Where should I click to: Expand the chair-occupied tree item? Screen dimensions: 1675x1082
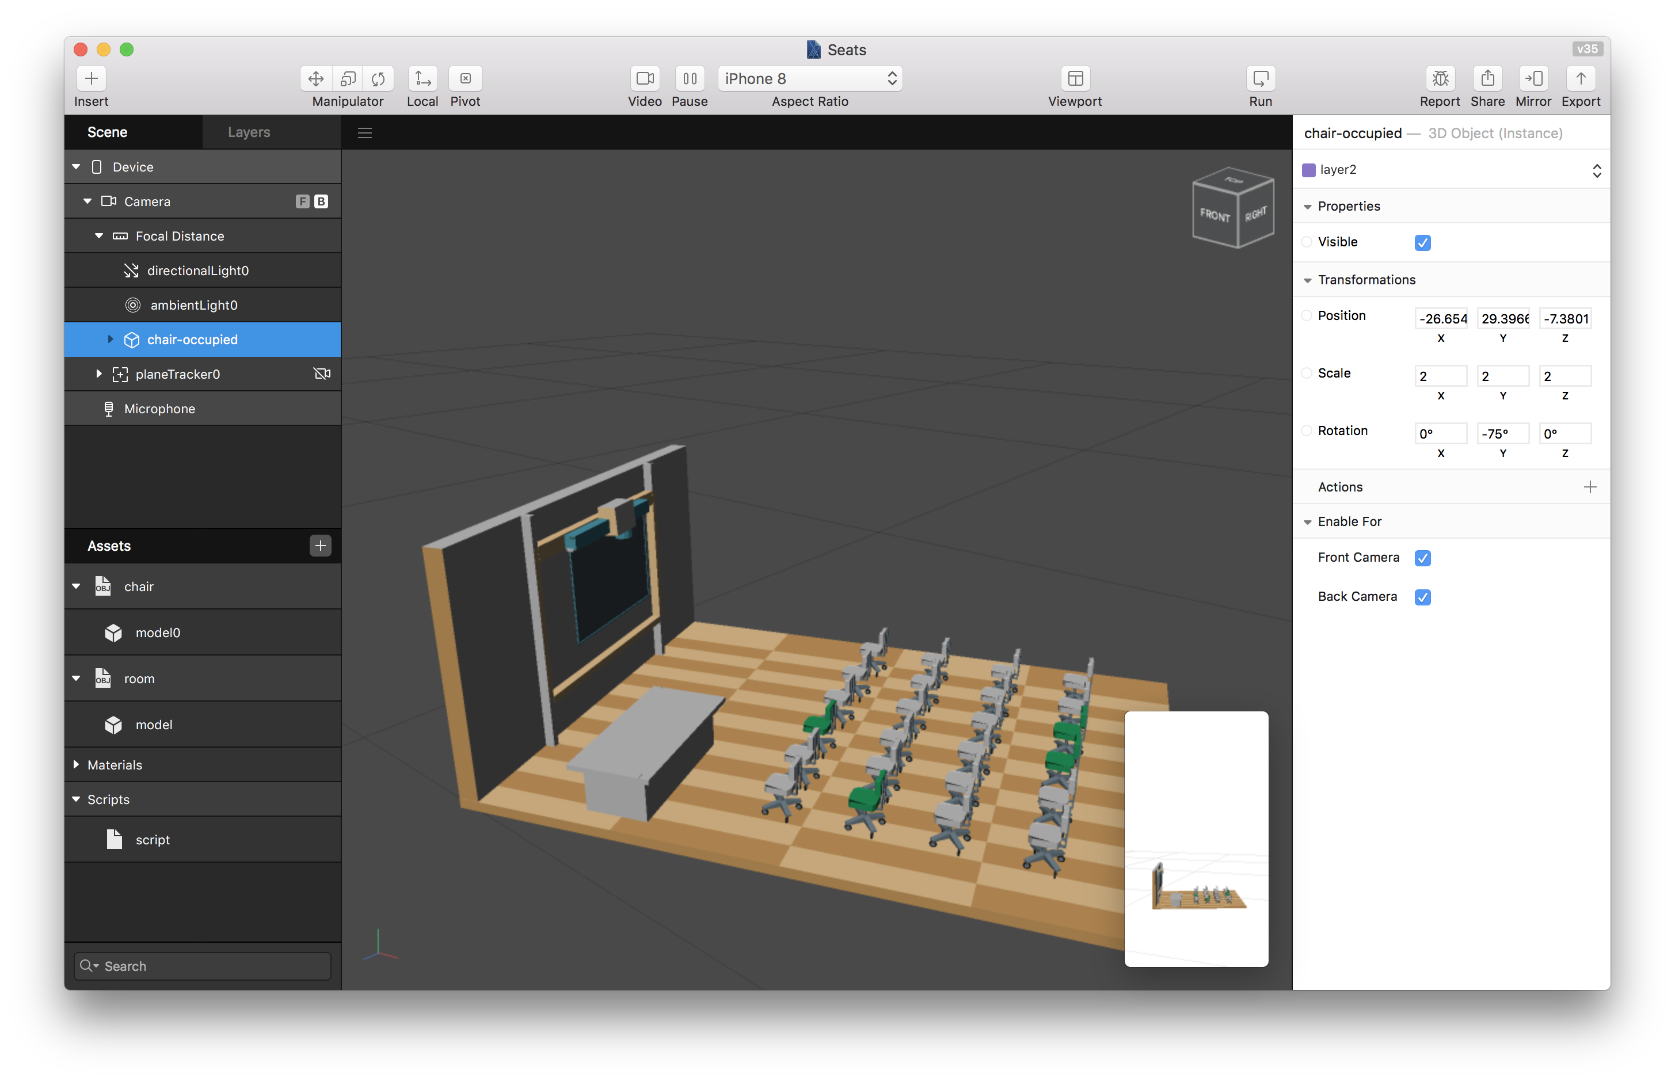(111, 340)
